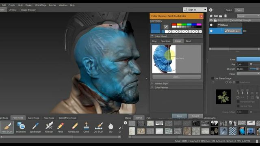The height and width of the screenshot is (146, 260).
Task: Switch to the Curve Tools tab
Action: 33,118
